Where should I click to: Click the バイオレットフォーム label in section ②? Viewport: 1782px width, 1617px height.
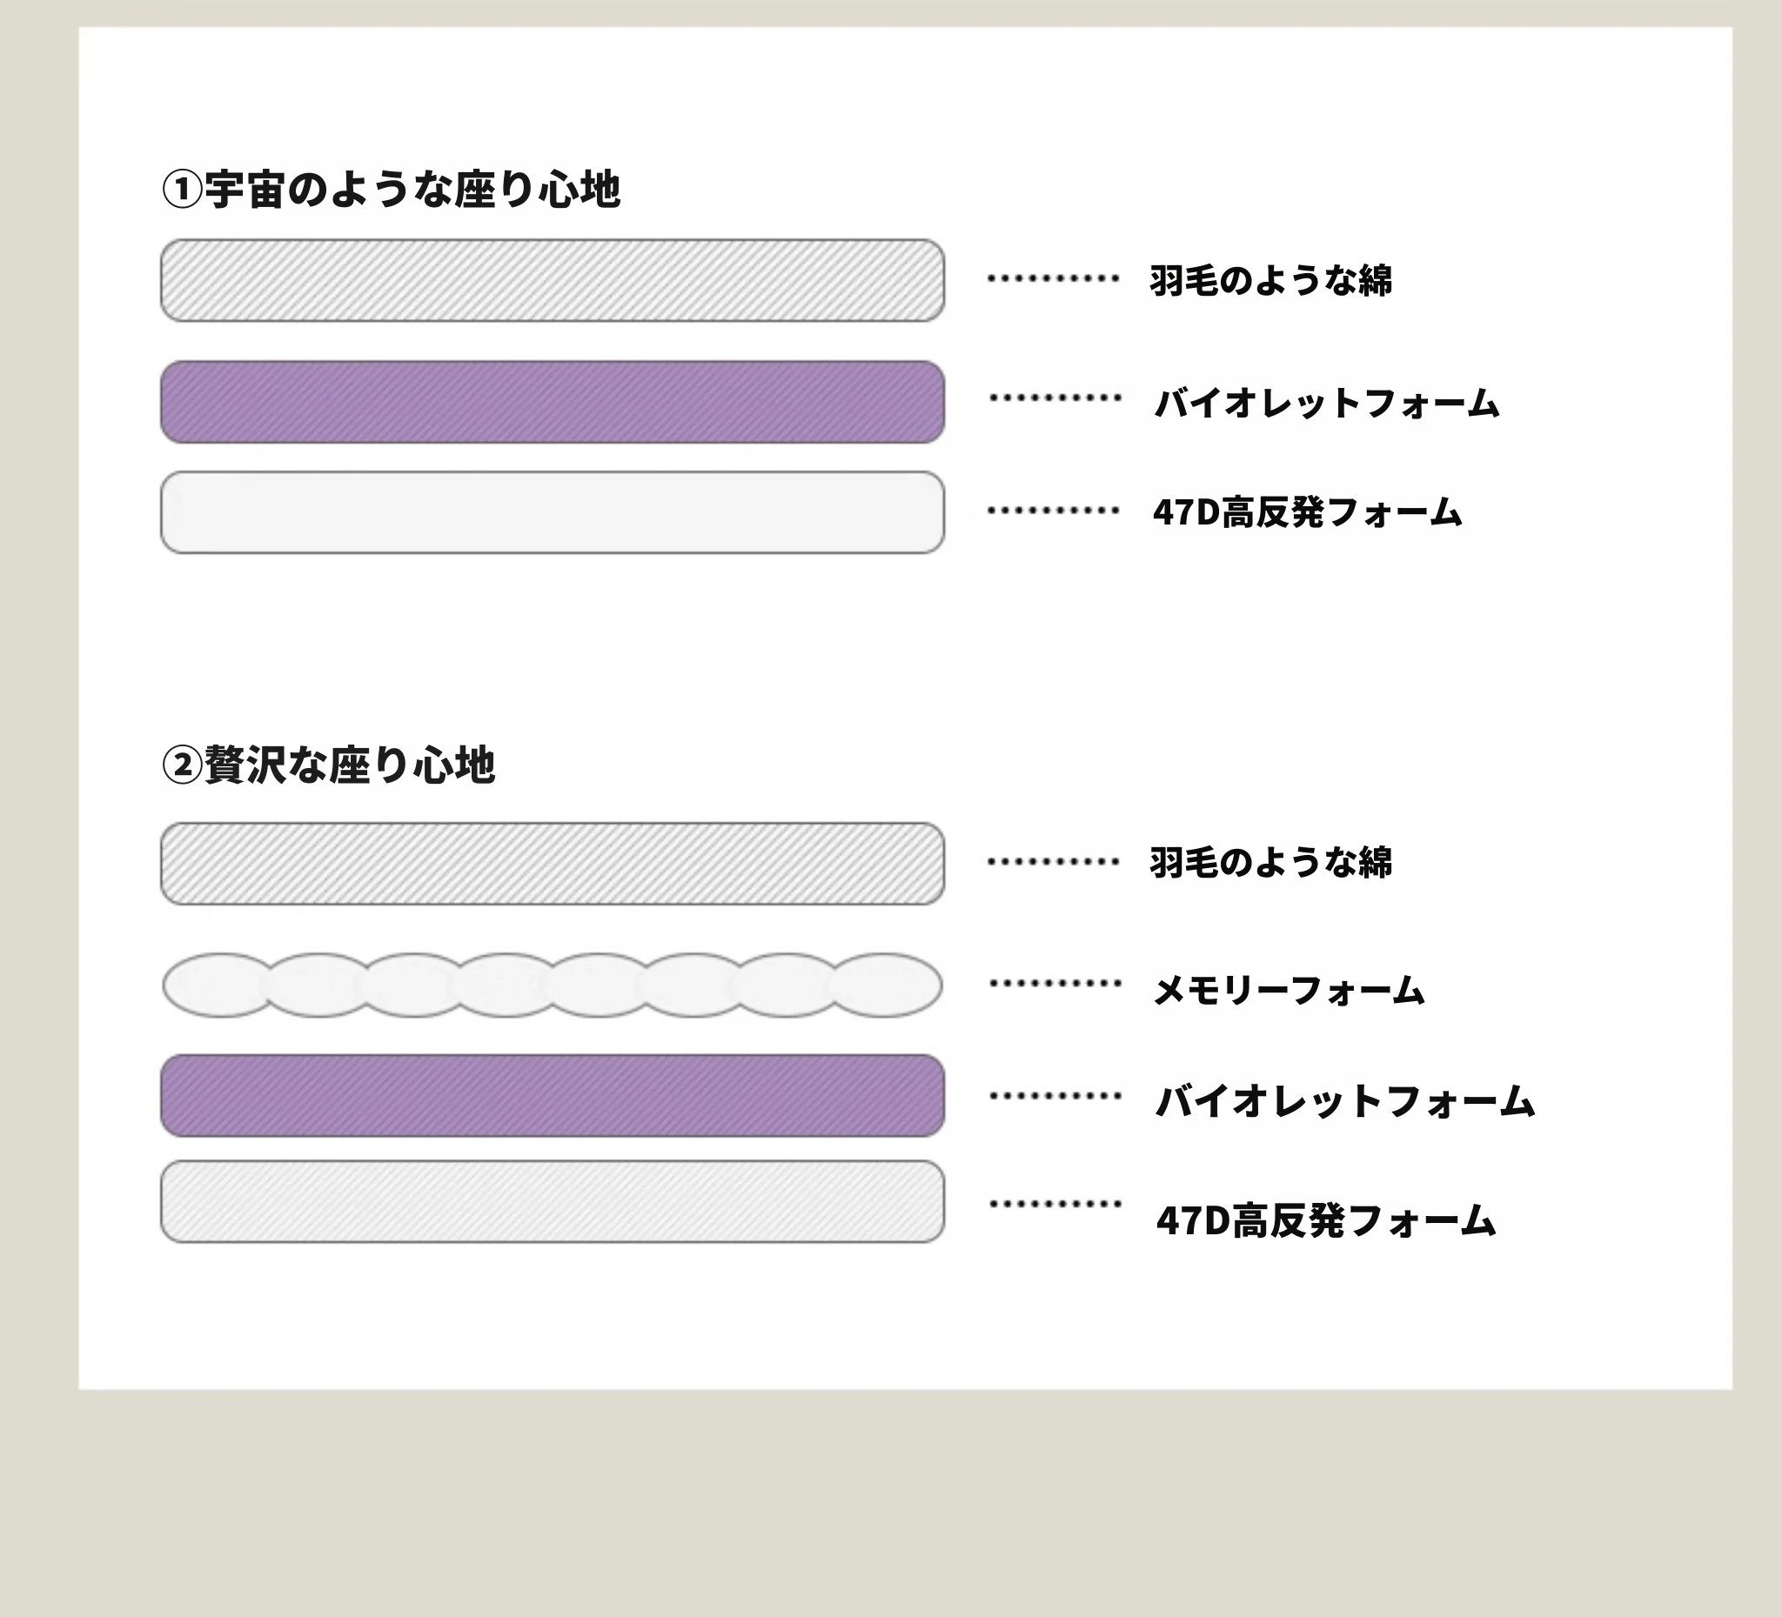tap(1344, 1101)
